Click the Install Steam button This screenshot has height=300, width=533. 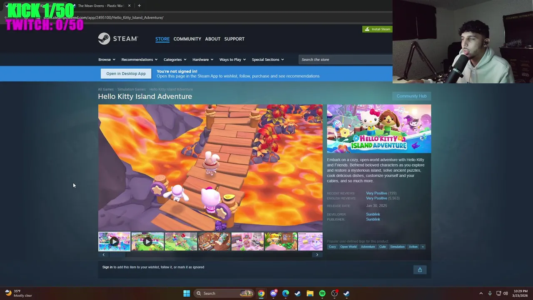[x=377, y=29]
